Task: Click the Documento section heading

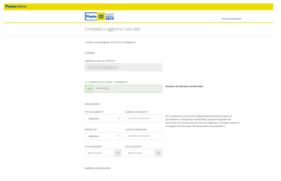Action: tap(92, 104)
